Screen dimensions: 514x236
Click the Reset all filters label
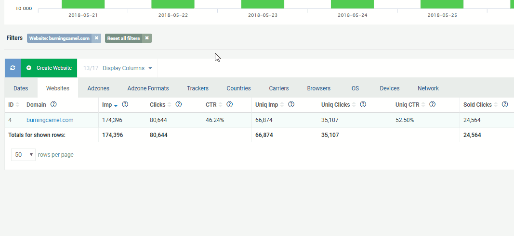click(124, 38)
